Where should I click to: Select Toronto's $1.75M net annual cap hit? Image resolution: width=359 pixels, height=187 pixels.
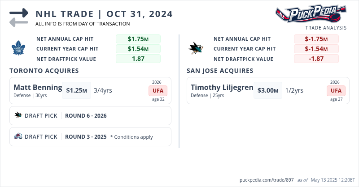pyautogui.click(x=138, y=39)
